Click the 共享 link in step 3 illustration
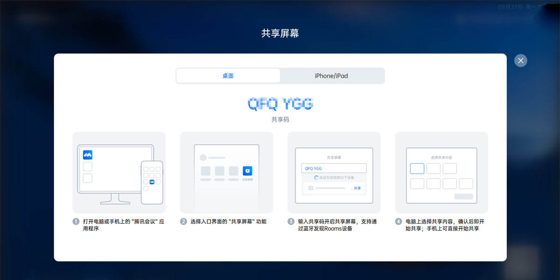 tap(357, 188)
